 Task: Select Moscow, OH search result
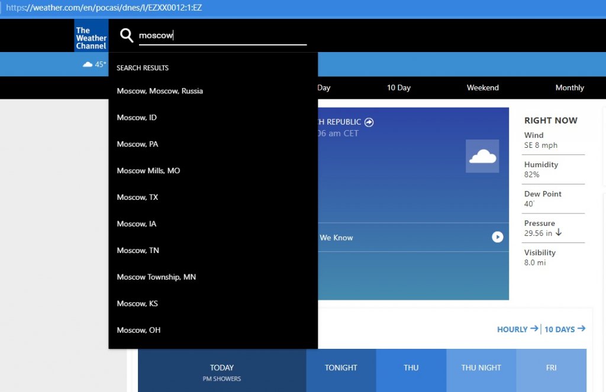pos(138,331)
